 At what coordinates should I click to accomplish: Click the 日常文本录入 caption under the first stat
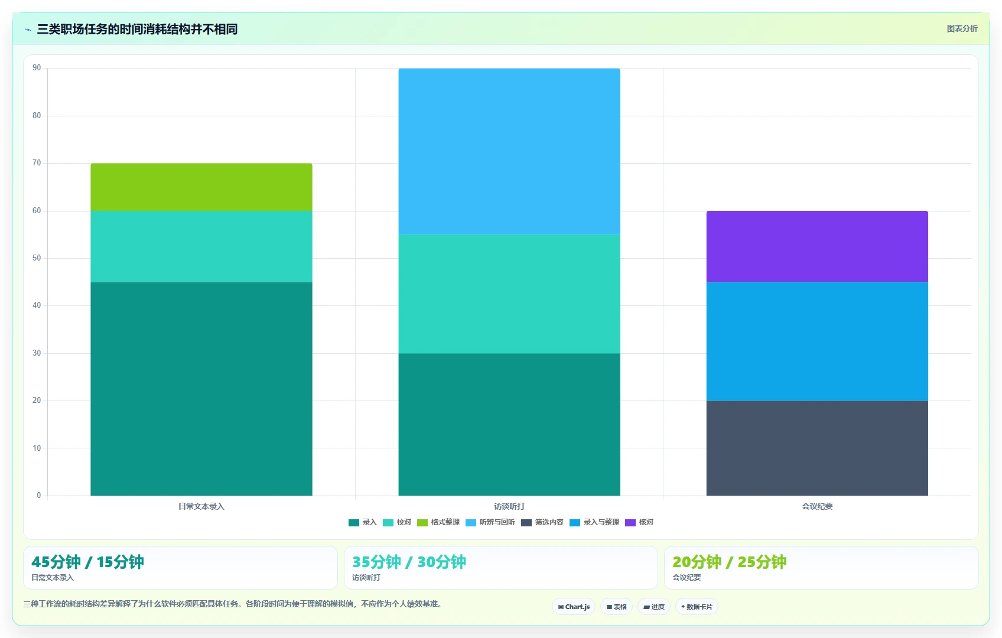53,578
